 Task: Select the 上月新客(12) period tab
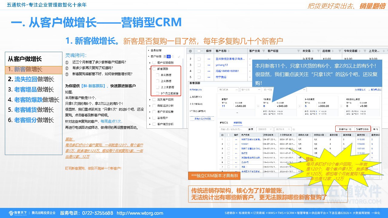pos(196,97)
